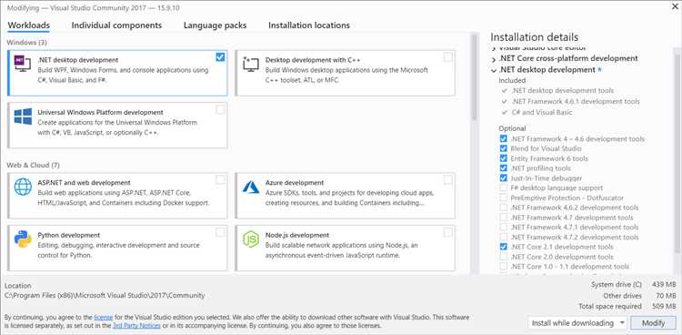The height and width of the screenshot is (335, 682).
Task: Close the Visual Studio installer dialog
Action: click(675, 6)
